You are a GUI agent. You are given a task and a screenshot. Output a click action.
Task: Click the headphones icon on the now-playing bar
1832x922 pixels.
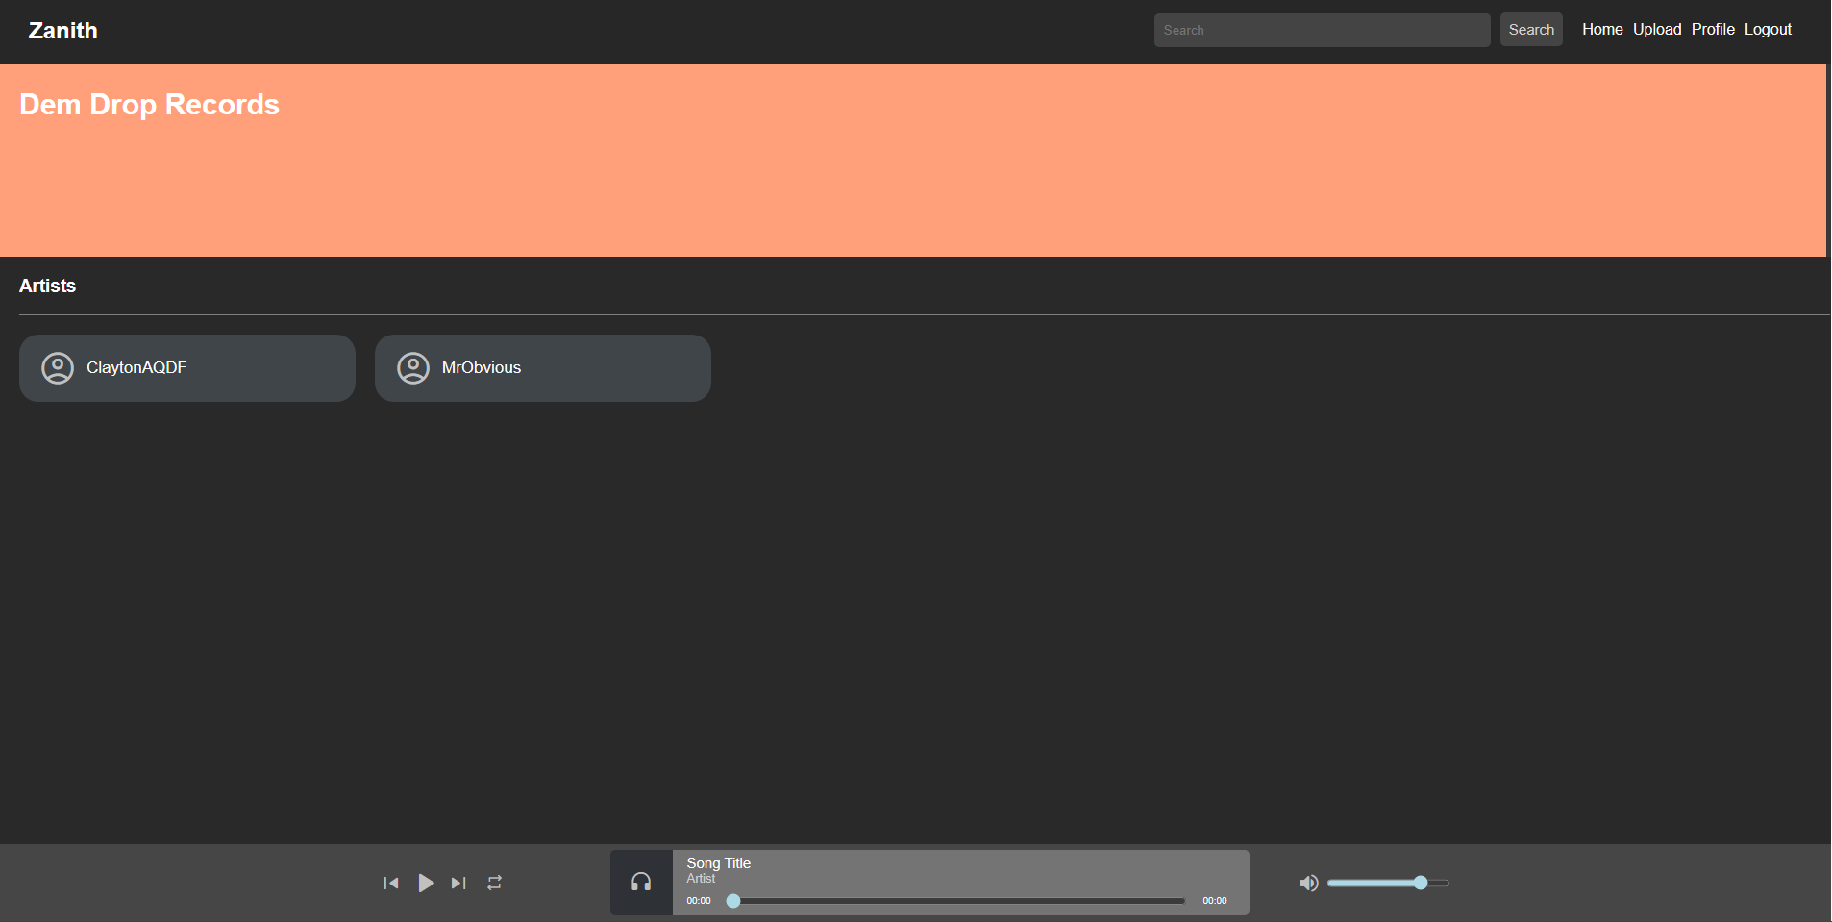click(640, 883)
